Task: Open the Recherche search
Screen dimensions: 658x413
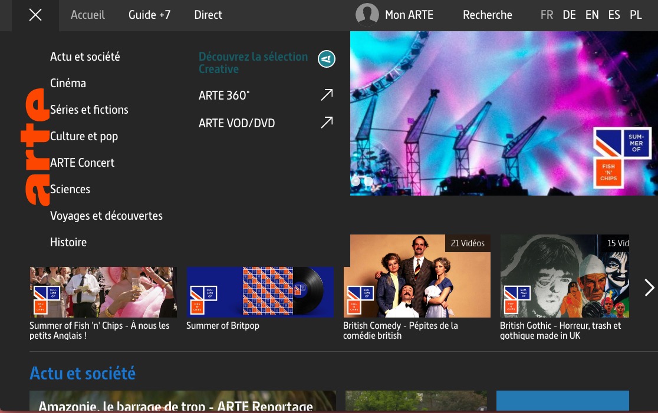Action: click(487, 15)
